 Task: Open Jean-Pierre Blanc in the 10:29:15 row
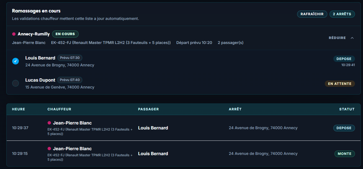click(x=72, y=149)
